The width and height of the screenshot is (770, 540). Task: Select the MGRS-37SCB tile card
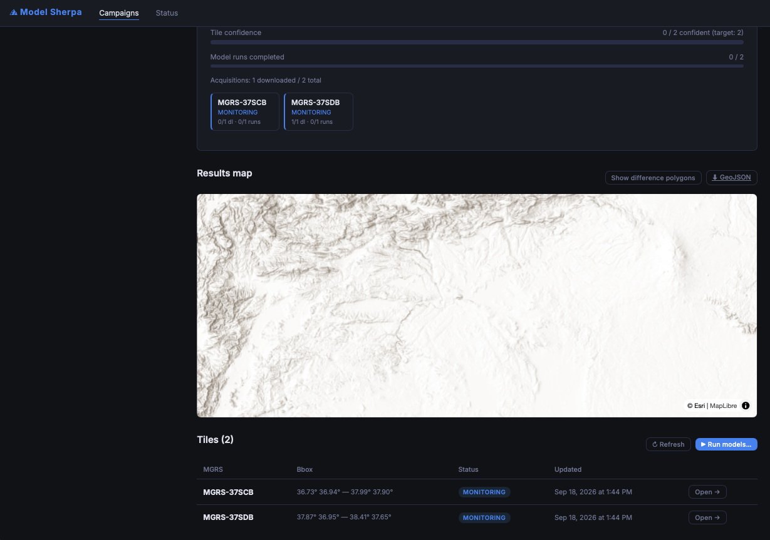[245, 112]
